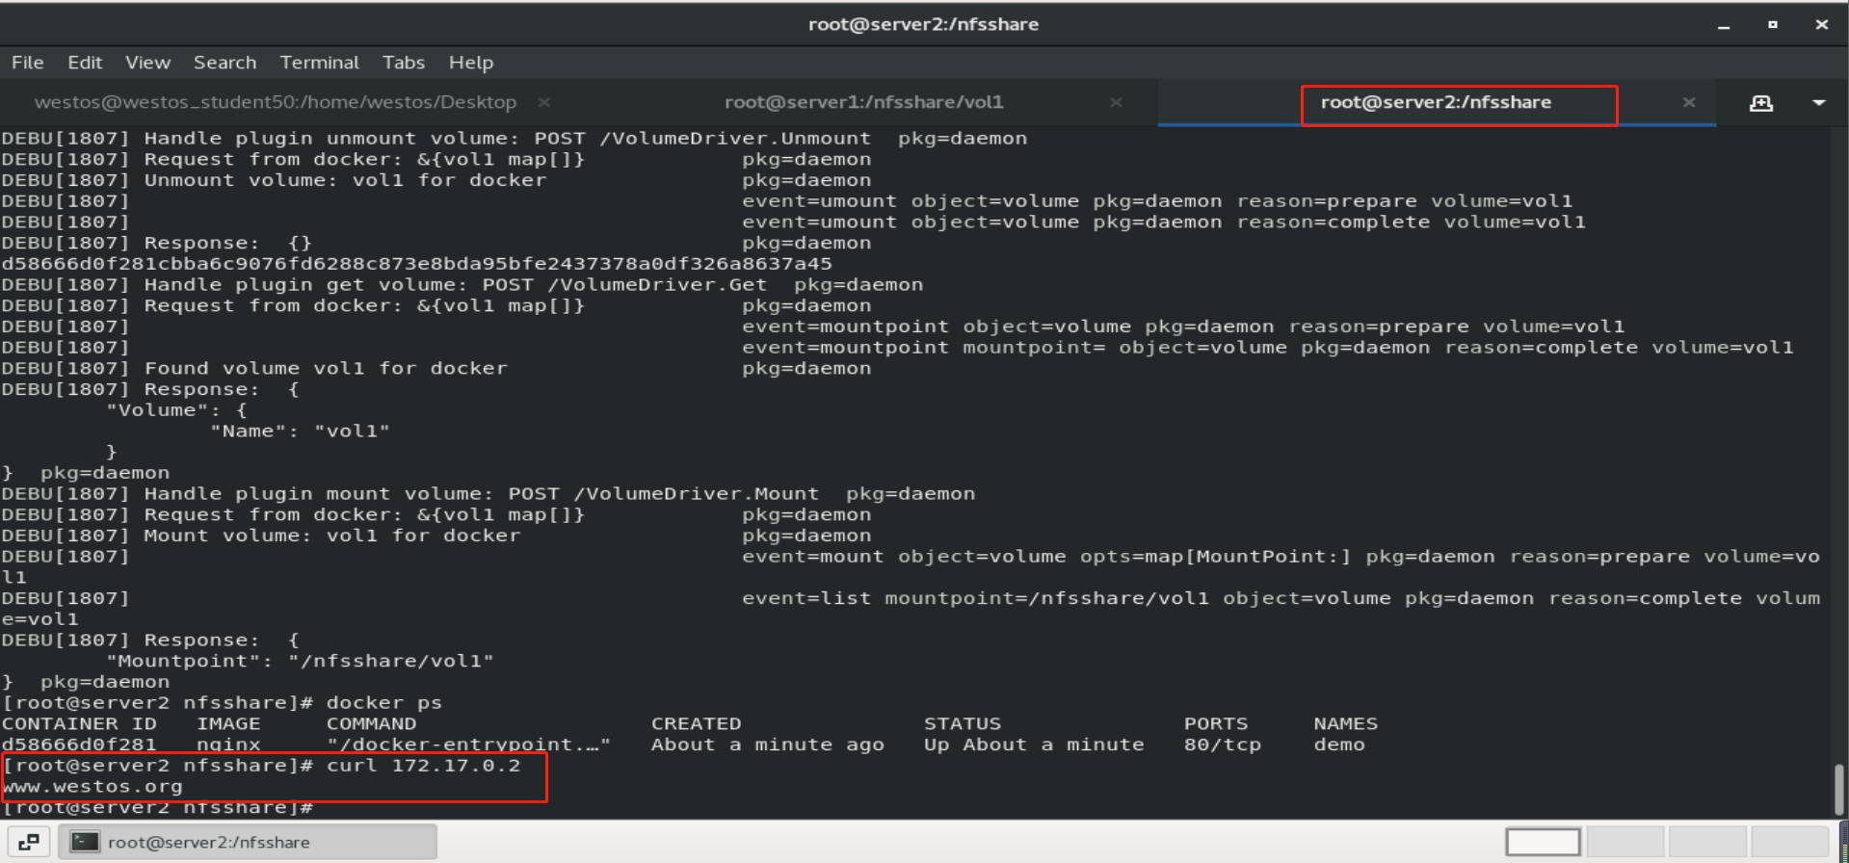Click the 'curl 172.17.0.2' command
Screen dimensions: 1849x863
pos(423,766)
